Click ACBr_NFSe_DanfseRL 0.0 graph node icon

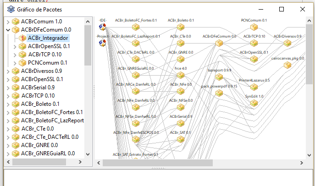coord(136,123)
